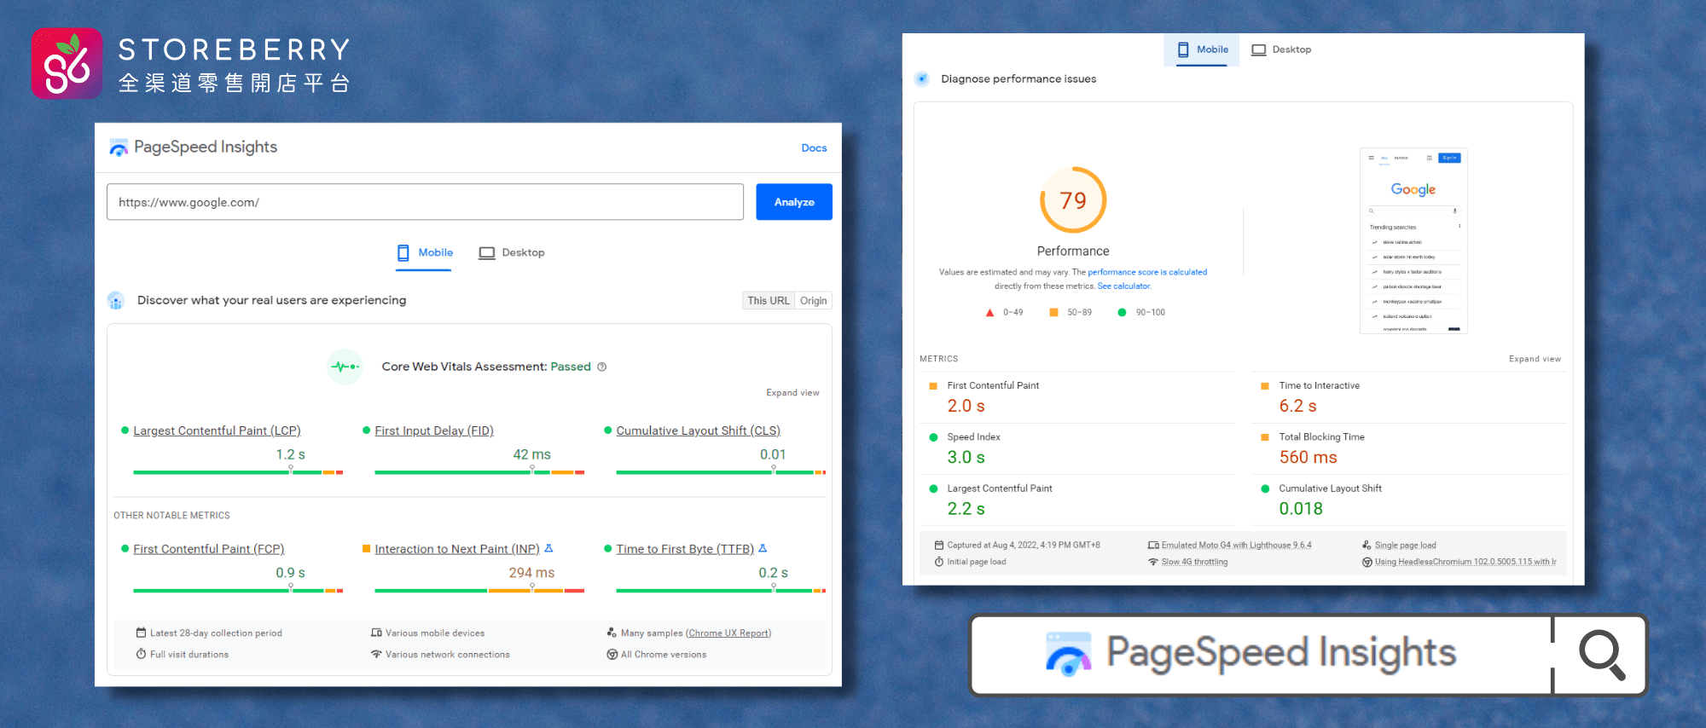Select the Desktop tab in right window
Viewport: 1706px width, 728px height.
point(1281,49)
